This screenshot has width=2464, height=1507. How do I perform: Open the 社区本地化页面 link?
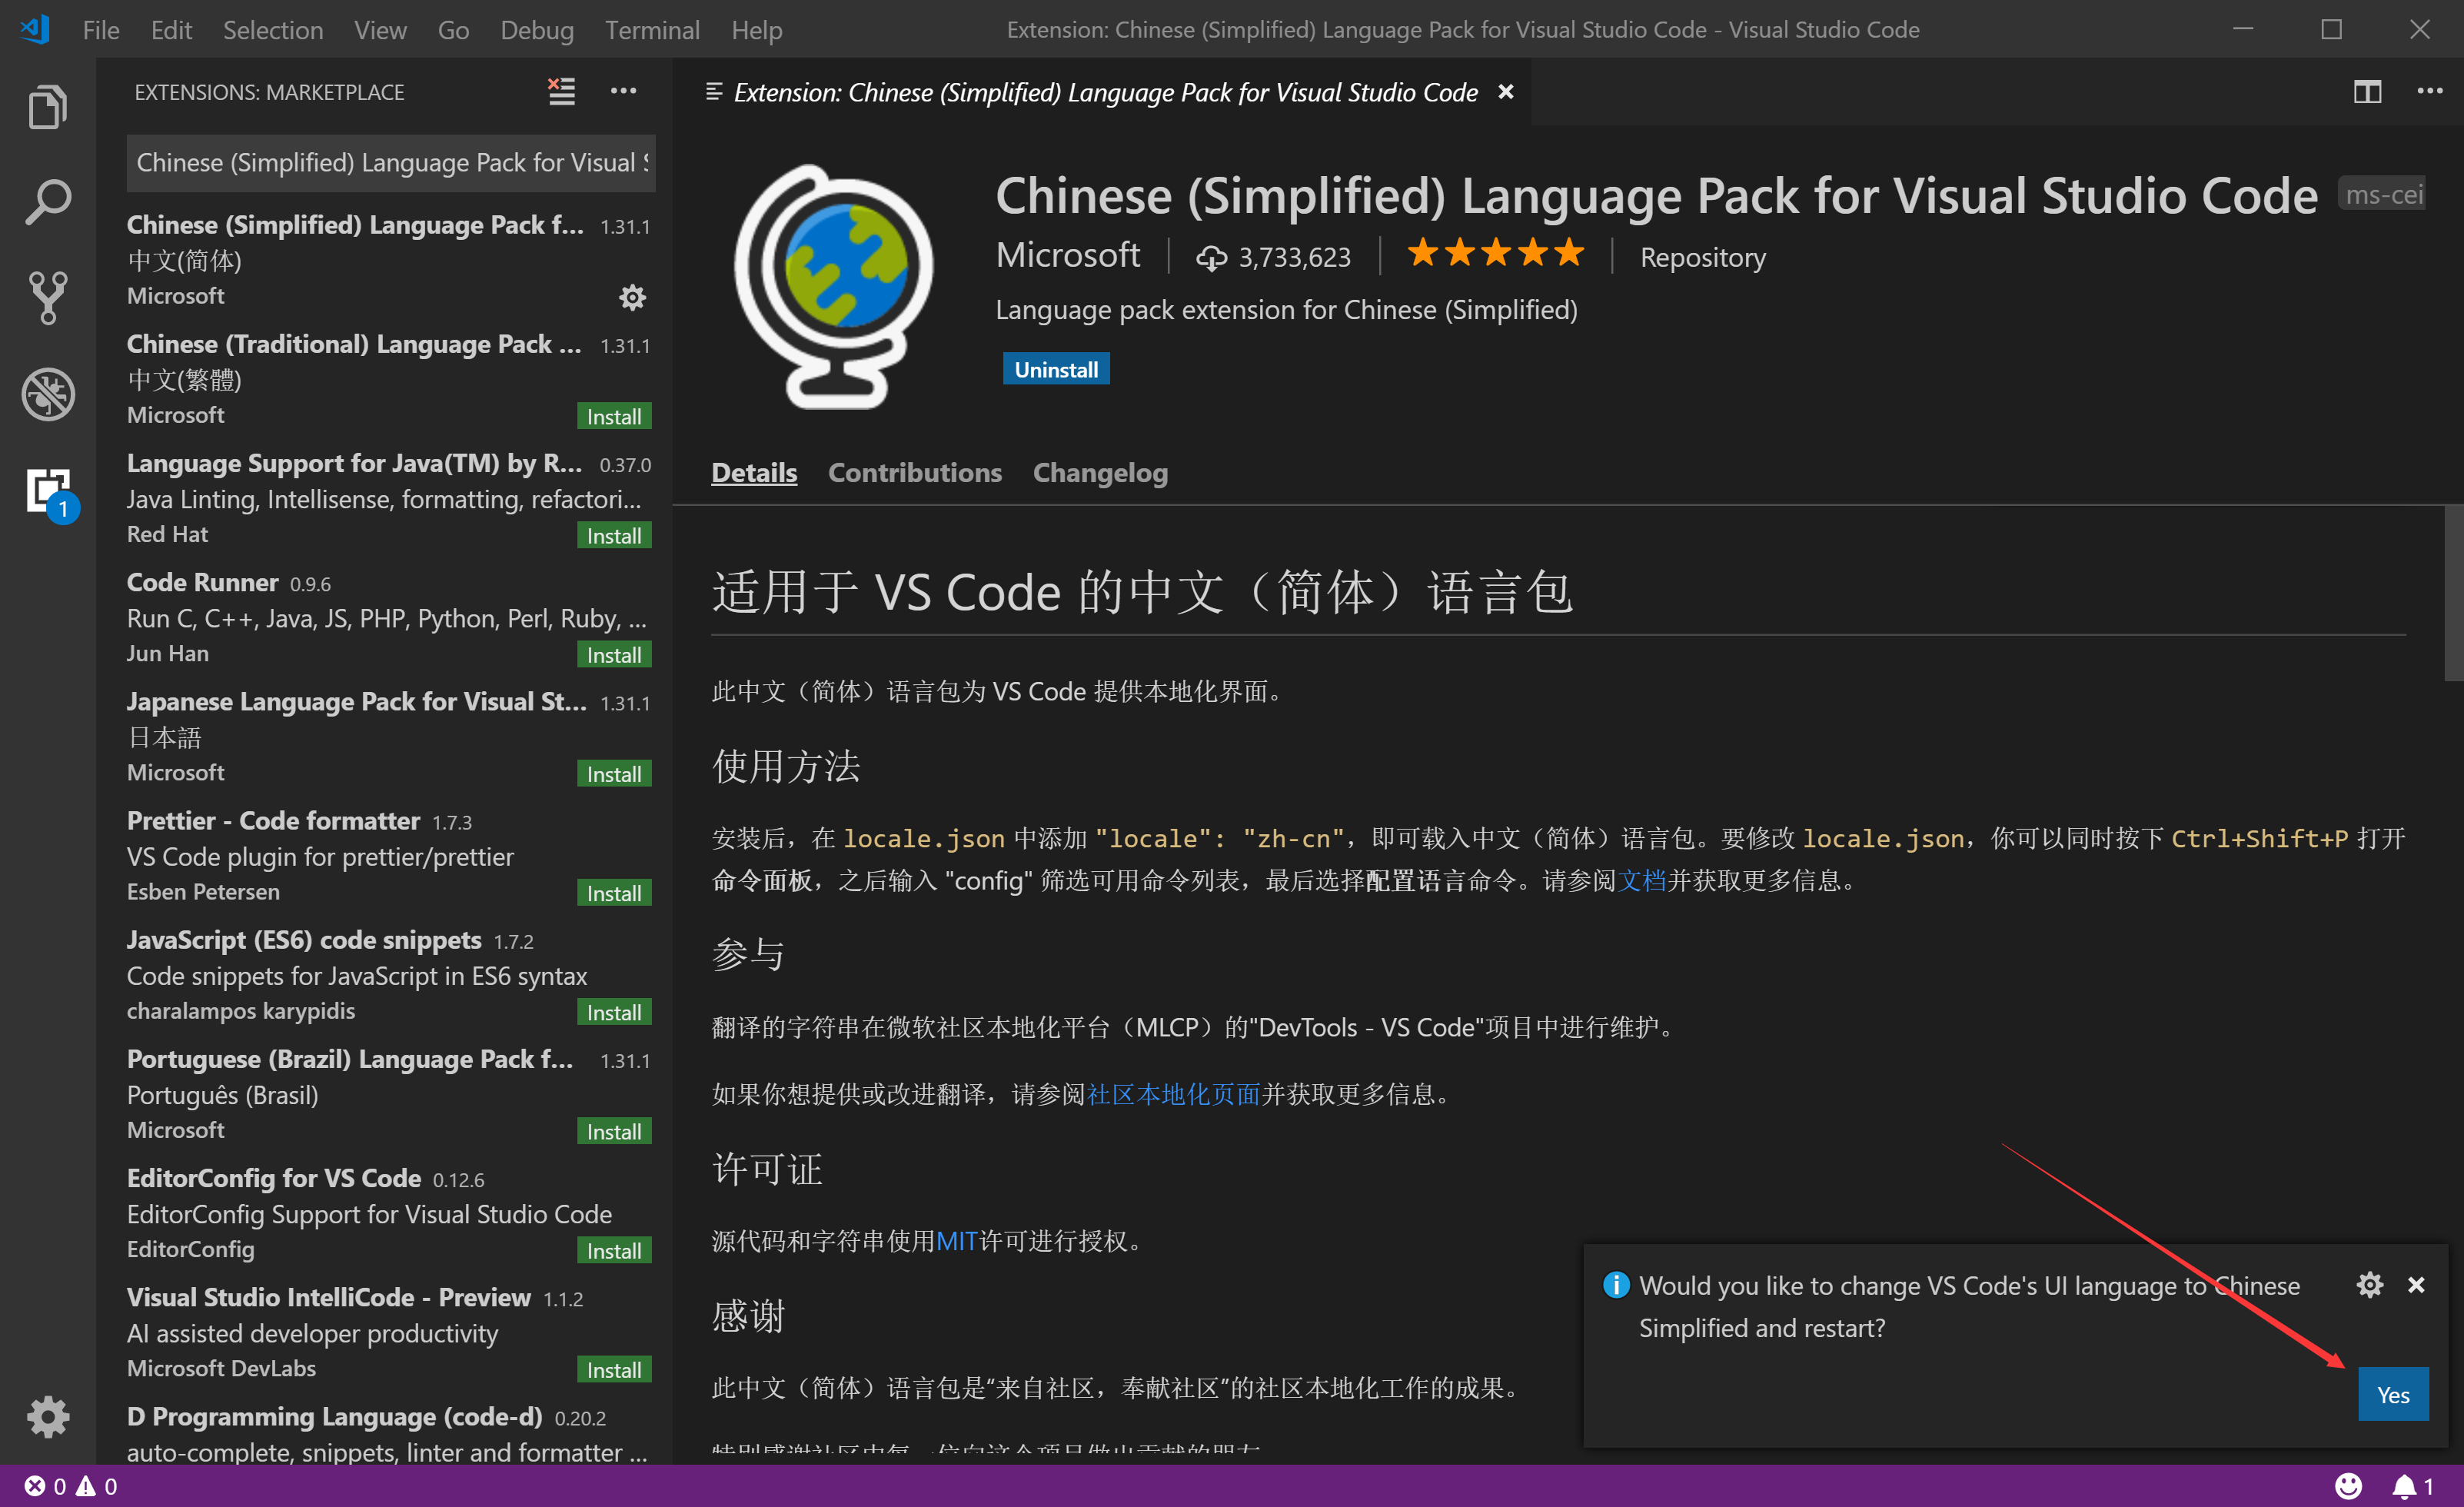pos(1173,1094)
